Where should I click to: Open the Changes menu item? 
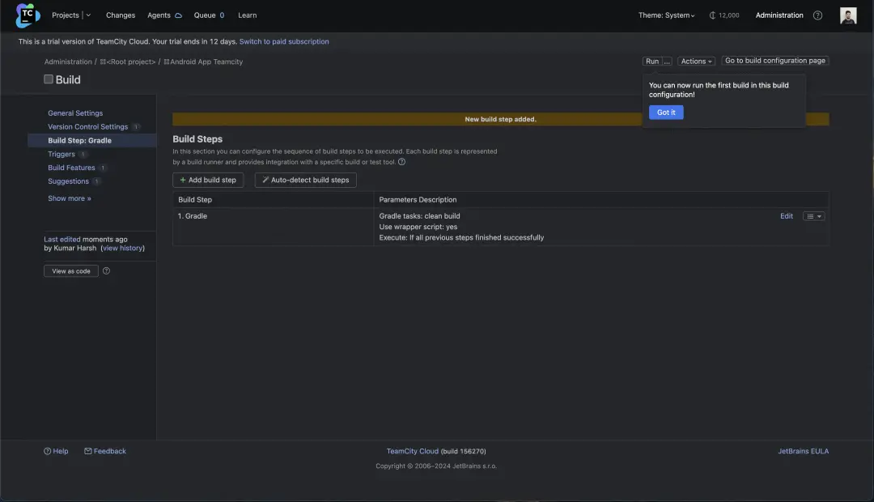(121, 15)
